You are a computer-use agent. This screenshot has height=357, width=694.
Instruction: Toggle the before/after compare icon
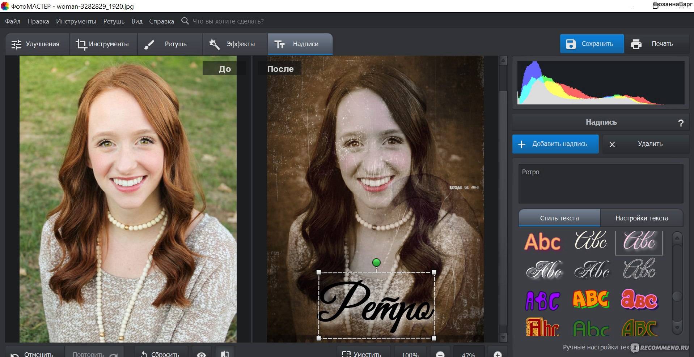[x=225, y=354]
